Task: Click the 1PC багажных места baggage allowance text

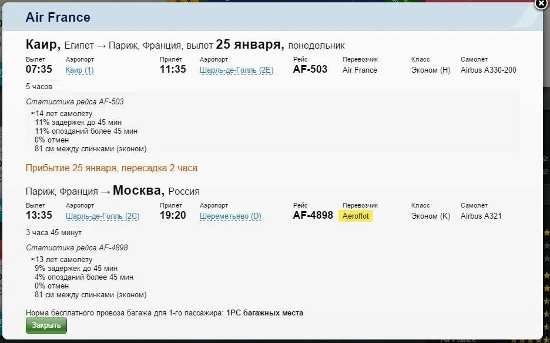Action: tap(264, 313)
